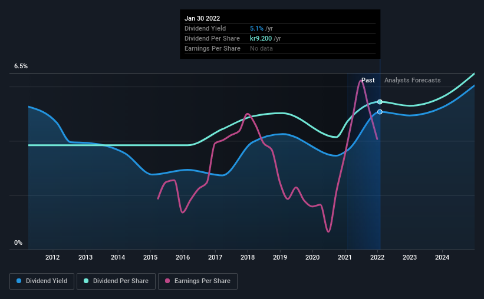Click the 'Jan 30 2022' tooltip date
484x299 pixels.
(x=202, y=18)
